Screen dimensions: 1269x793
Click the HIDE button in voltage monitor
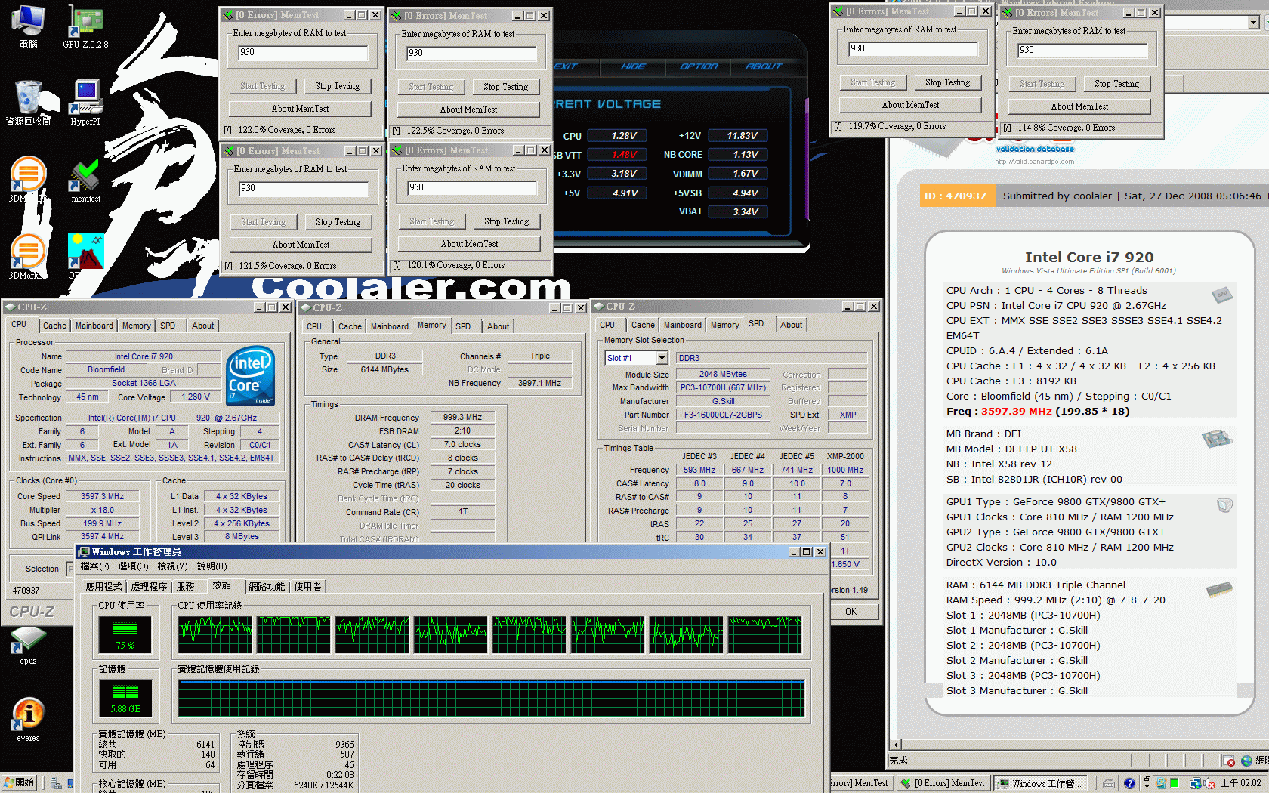click(633, 66)
